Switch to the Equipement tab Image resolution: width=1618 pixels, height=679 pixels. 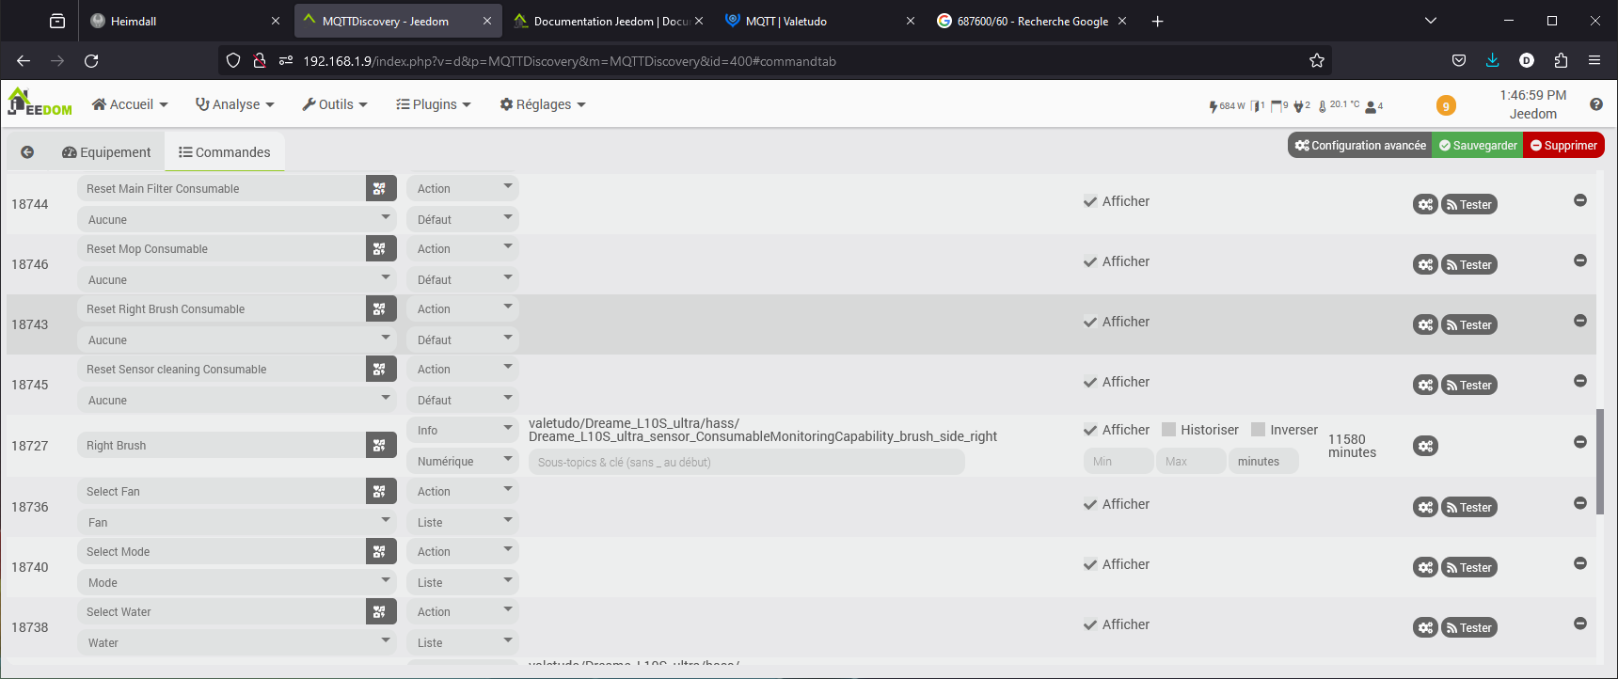(106, 152)
